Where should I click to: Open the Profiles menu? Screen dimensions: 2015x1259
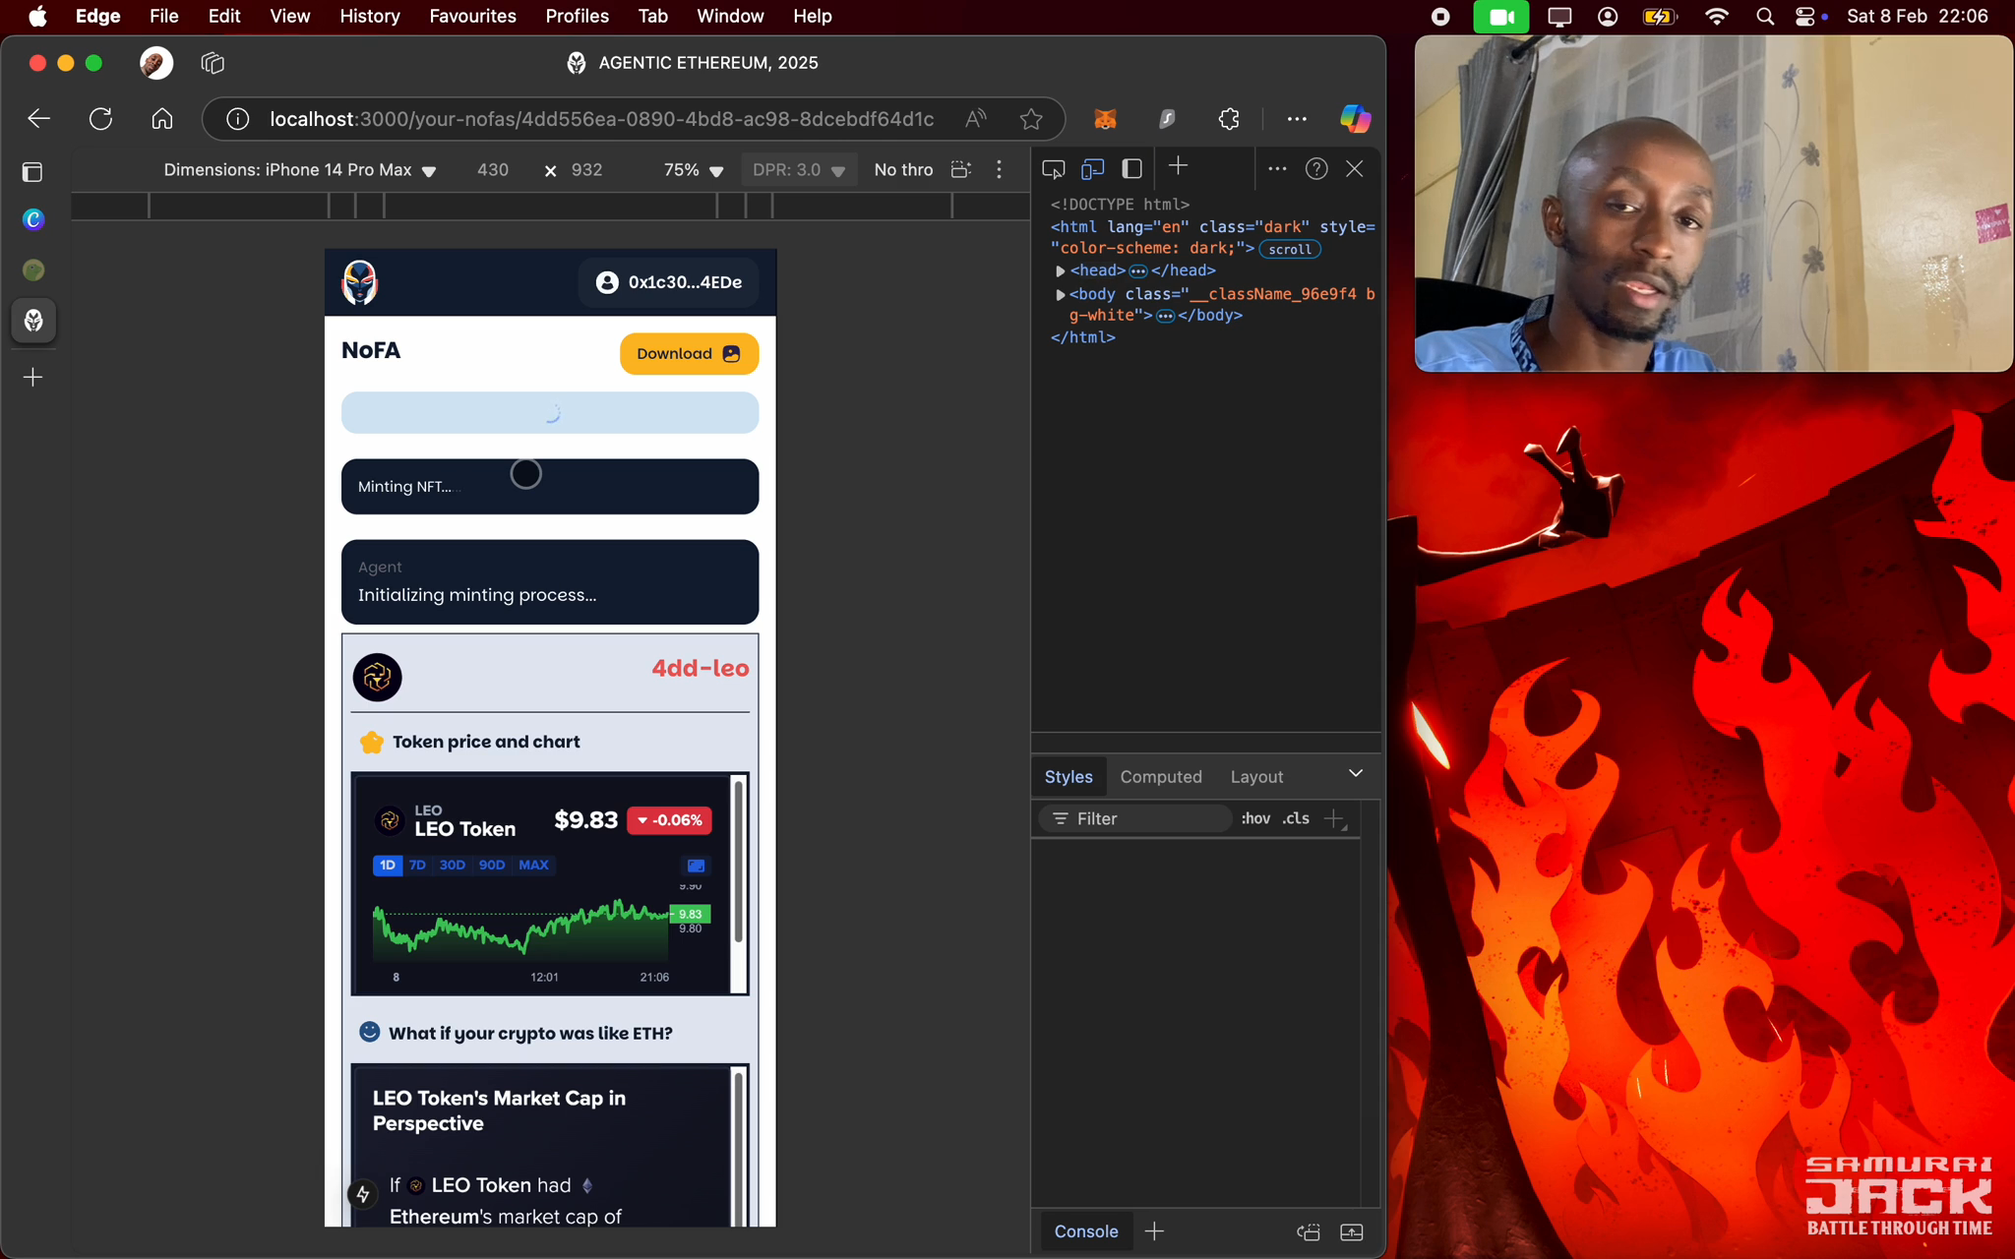[x=577, y=16]
